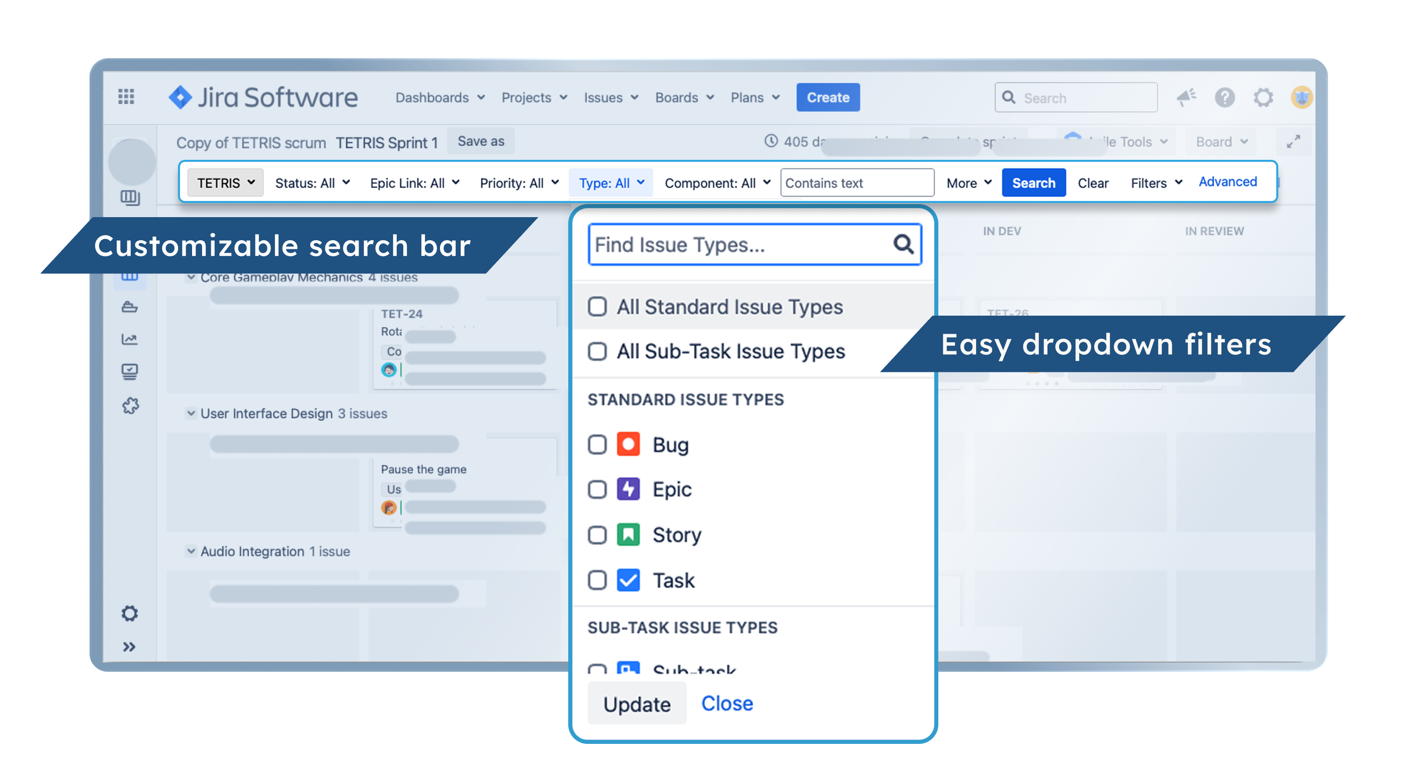
Task: Click Clear in the filter bar
Action: [x=1093, y=182]
